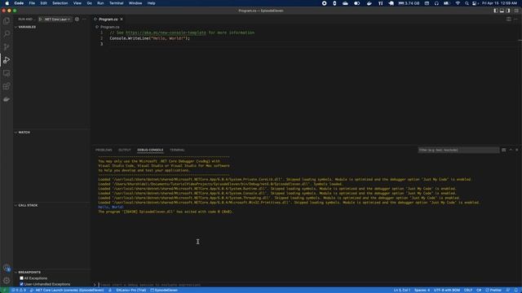Change indentation via Spaces: 4

[x=422, y=290]
